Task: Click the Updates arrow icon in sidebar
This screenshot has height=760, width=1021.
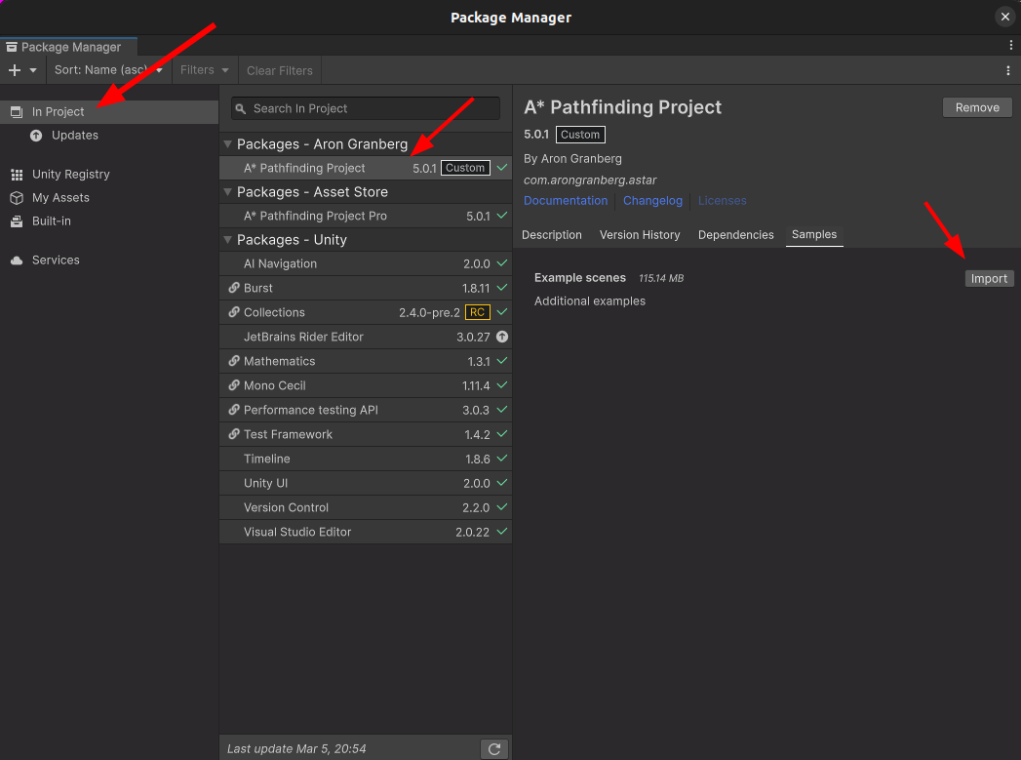Action: tap(36, 136)
